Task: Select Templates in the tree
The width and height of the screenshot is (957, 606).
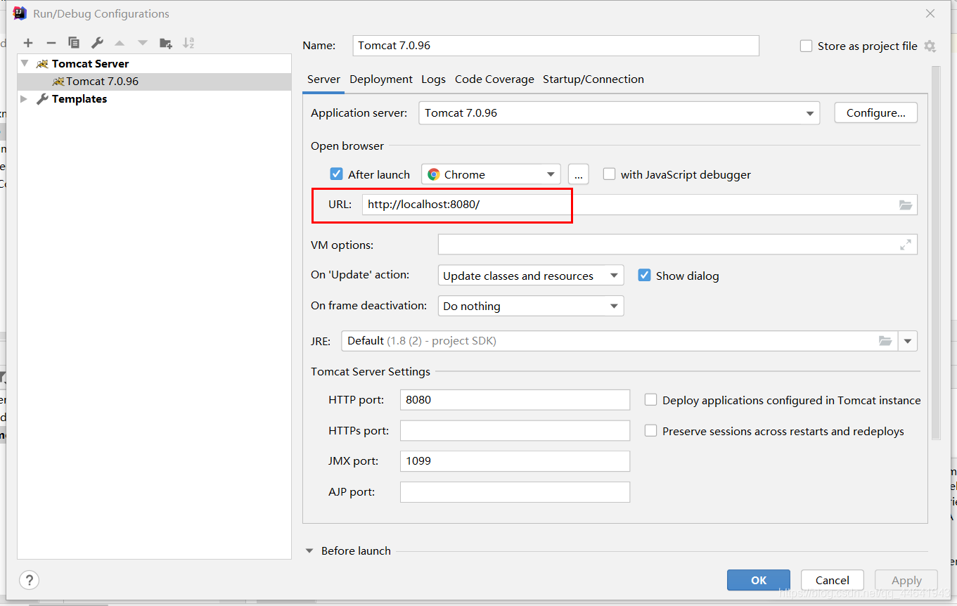Action: coord(79,99)
